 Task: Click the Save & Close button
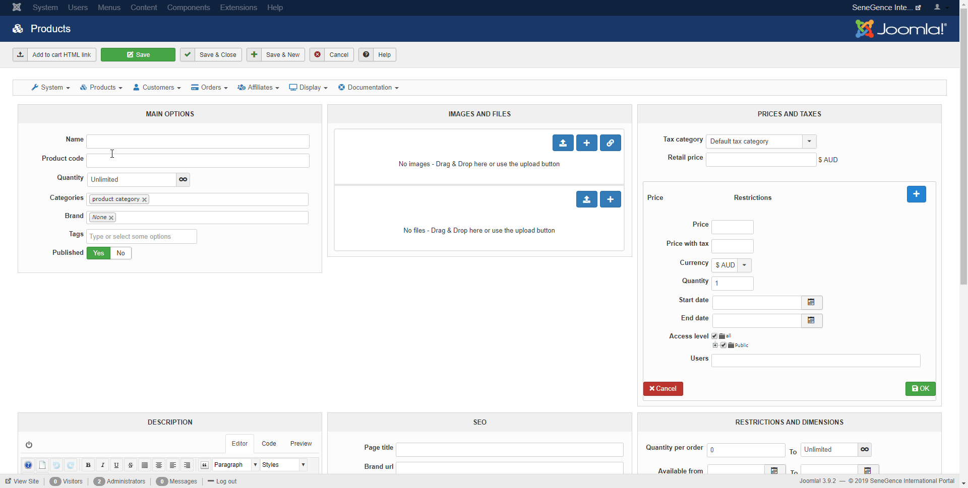tap(211, 55)
